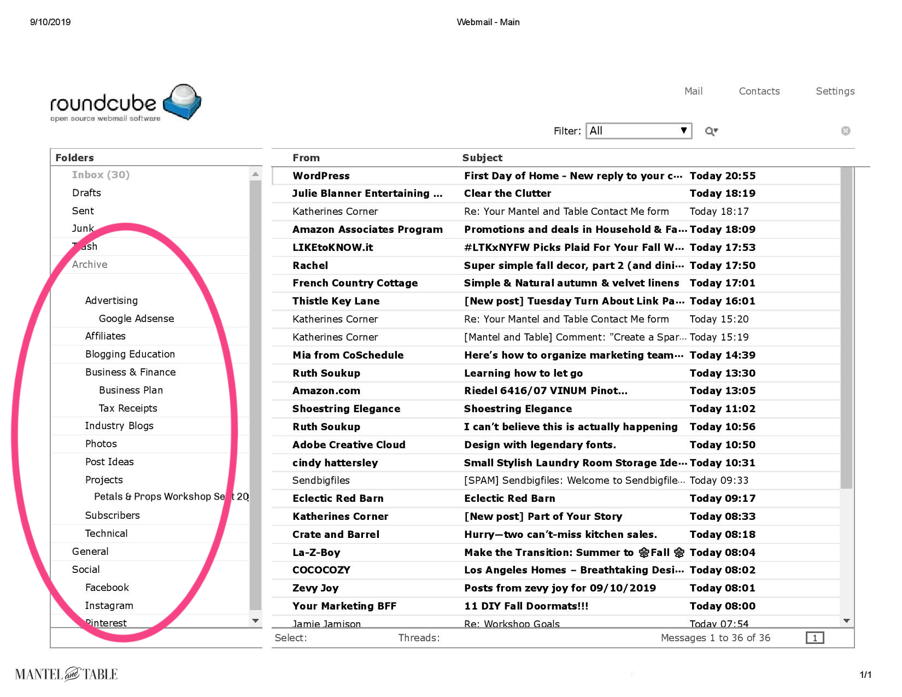
Task: Open the Projects folder
Action: coord(150,480)
